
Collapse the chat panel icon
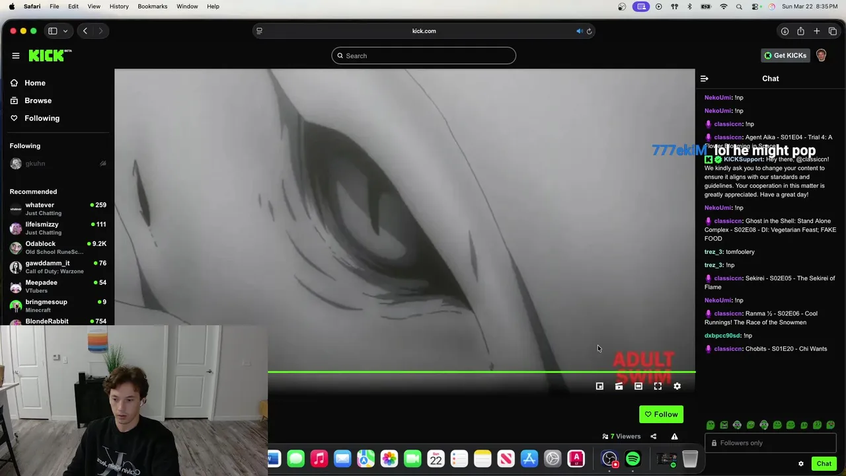click(705, 79)
